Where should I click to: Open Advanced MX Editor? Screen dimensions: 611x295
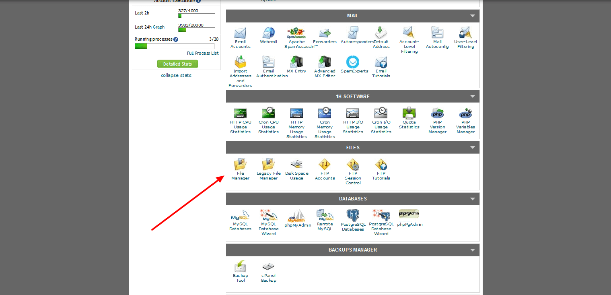(325, 67)
